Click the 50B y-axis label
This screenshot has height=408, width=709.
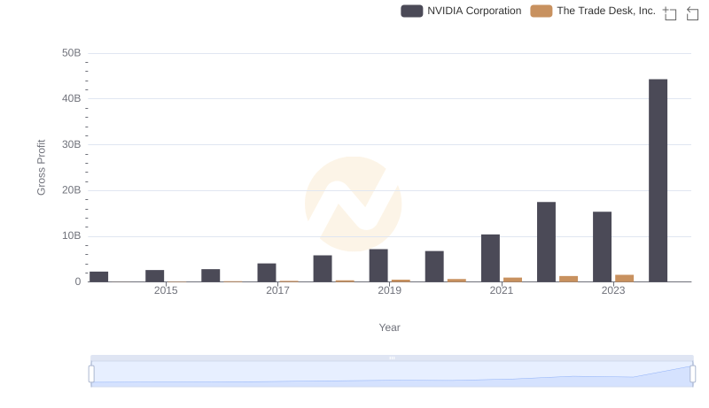tap(72, 53)
